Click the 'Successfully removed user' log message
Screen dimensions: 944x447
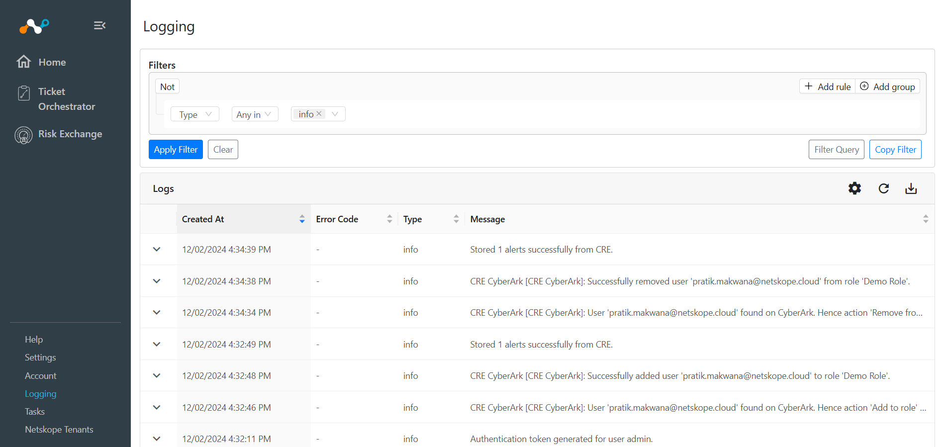[x=690, y=281]
